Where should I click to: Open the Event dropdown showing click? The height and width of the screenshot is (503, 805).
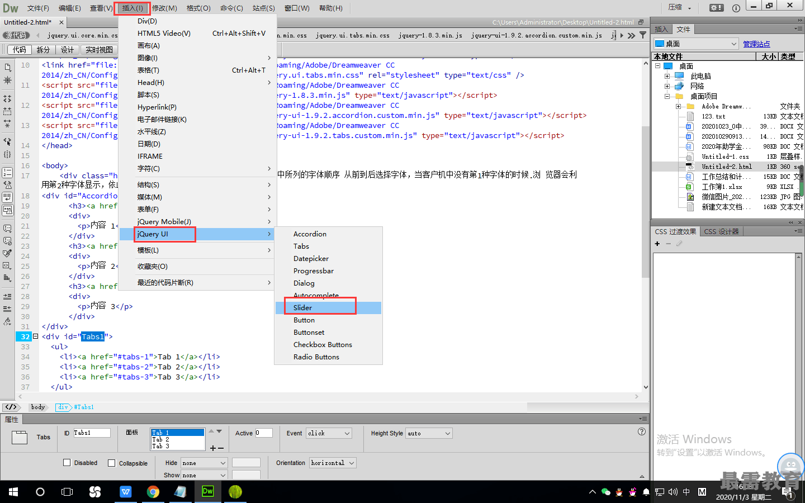(329, 433)
